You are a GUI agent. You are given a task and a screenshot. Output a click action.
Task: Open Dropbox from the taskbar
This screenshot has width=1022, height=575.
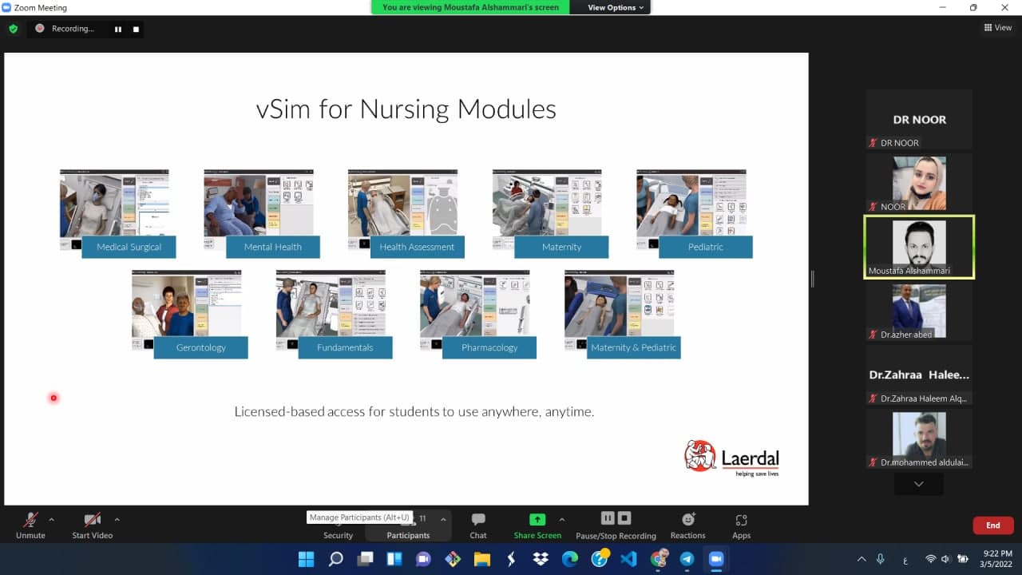pyautogui.click(x=541, y=559)
